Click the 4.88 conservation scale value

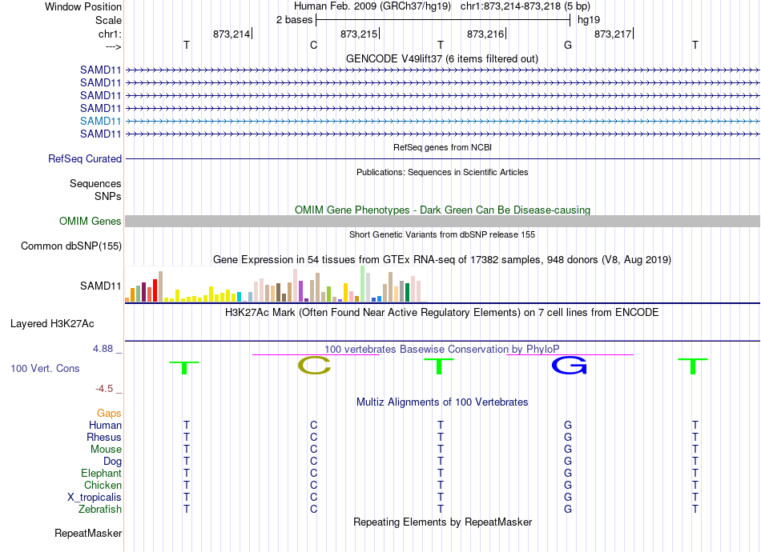103,349
